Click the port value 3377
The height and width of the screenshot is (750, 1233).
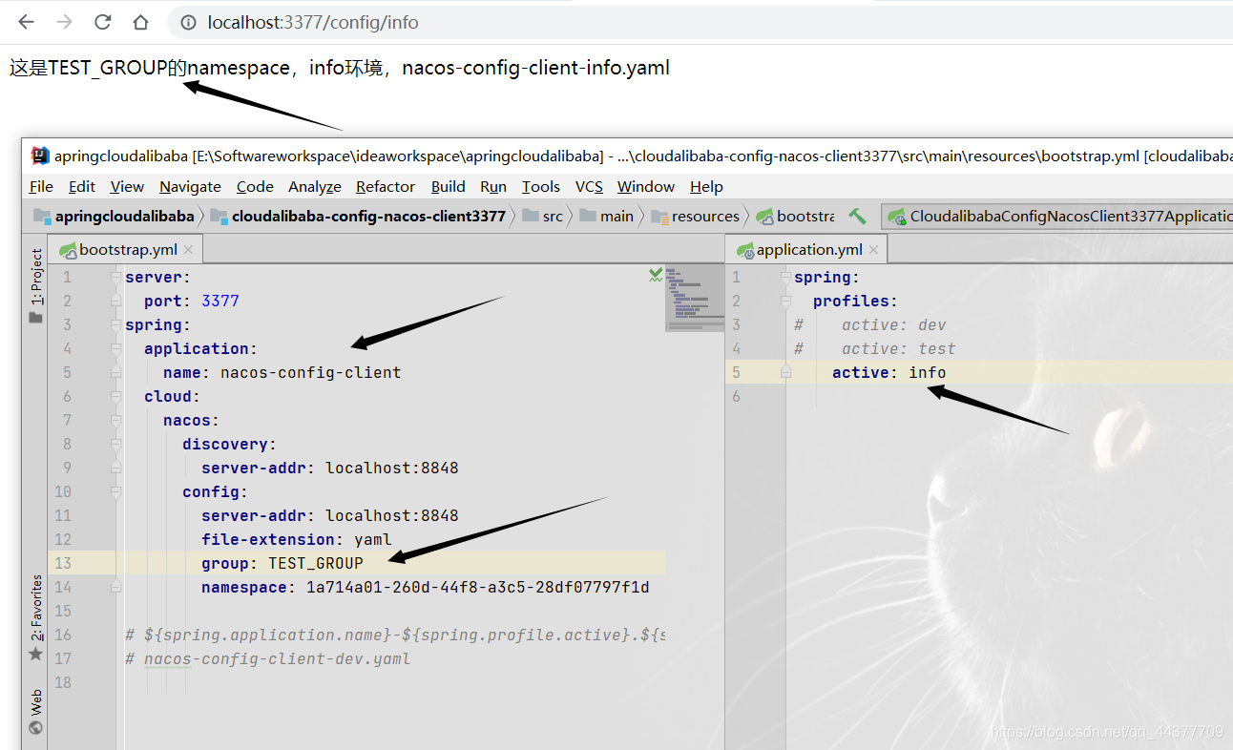[x=220, y=301]
